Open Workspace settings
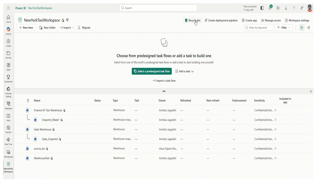Viewport: 323px width, 182px height. [x=297, y=20]
